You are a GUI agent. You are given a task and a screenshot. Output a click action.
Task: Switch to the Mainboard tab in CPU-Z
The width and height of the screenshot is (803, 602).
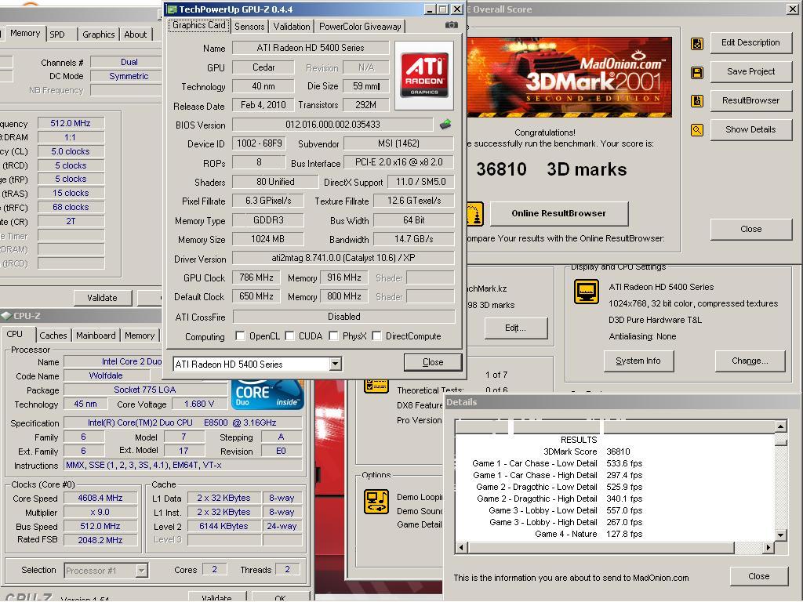point(96,335)
